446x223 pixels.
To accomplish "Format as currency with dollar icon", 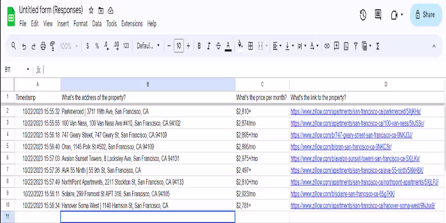I will [x=88, y=46].
